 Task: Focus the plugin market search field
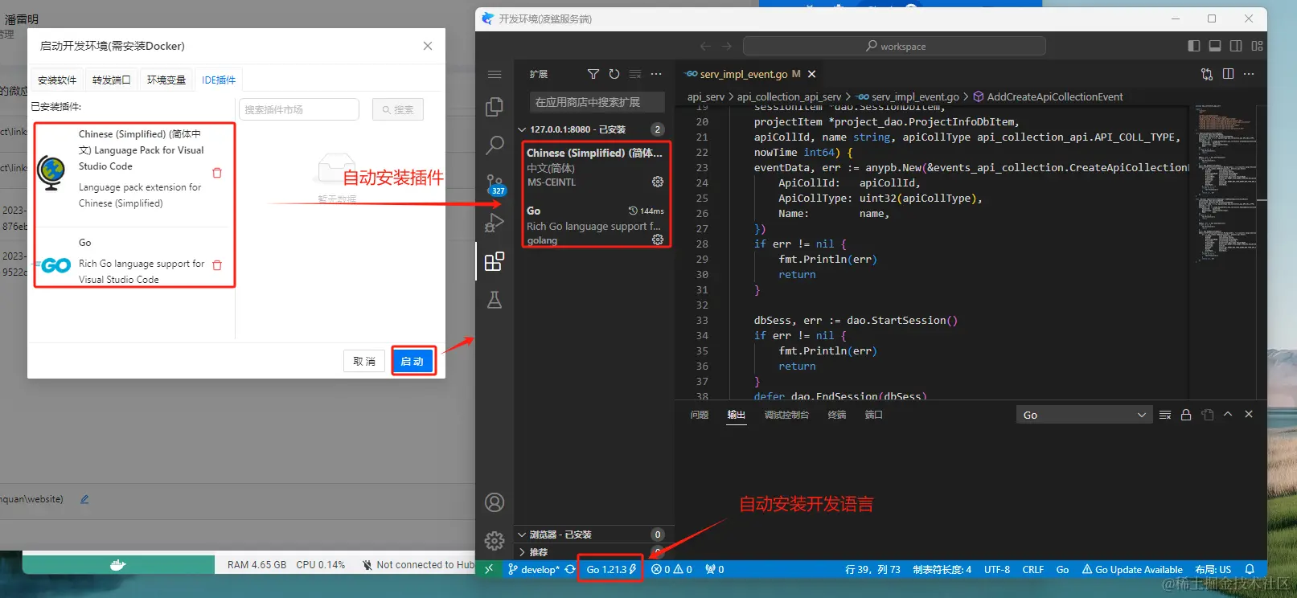[x=299, y=109]
